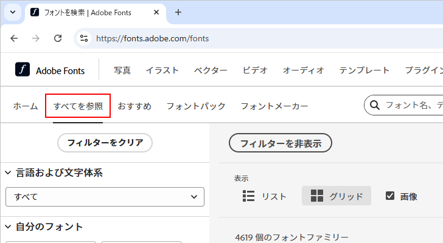Screen dimensions: 443x243
Task: Click the font name search field
Action: pyautogui.click(x=403, y=105)
